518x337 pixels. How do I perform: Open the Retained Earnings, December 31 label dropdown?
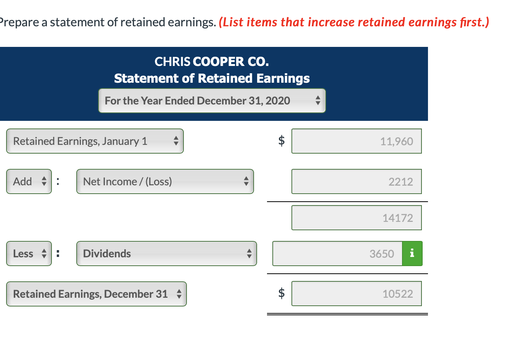pyautogui.click(x=96, y=294)
